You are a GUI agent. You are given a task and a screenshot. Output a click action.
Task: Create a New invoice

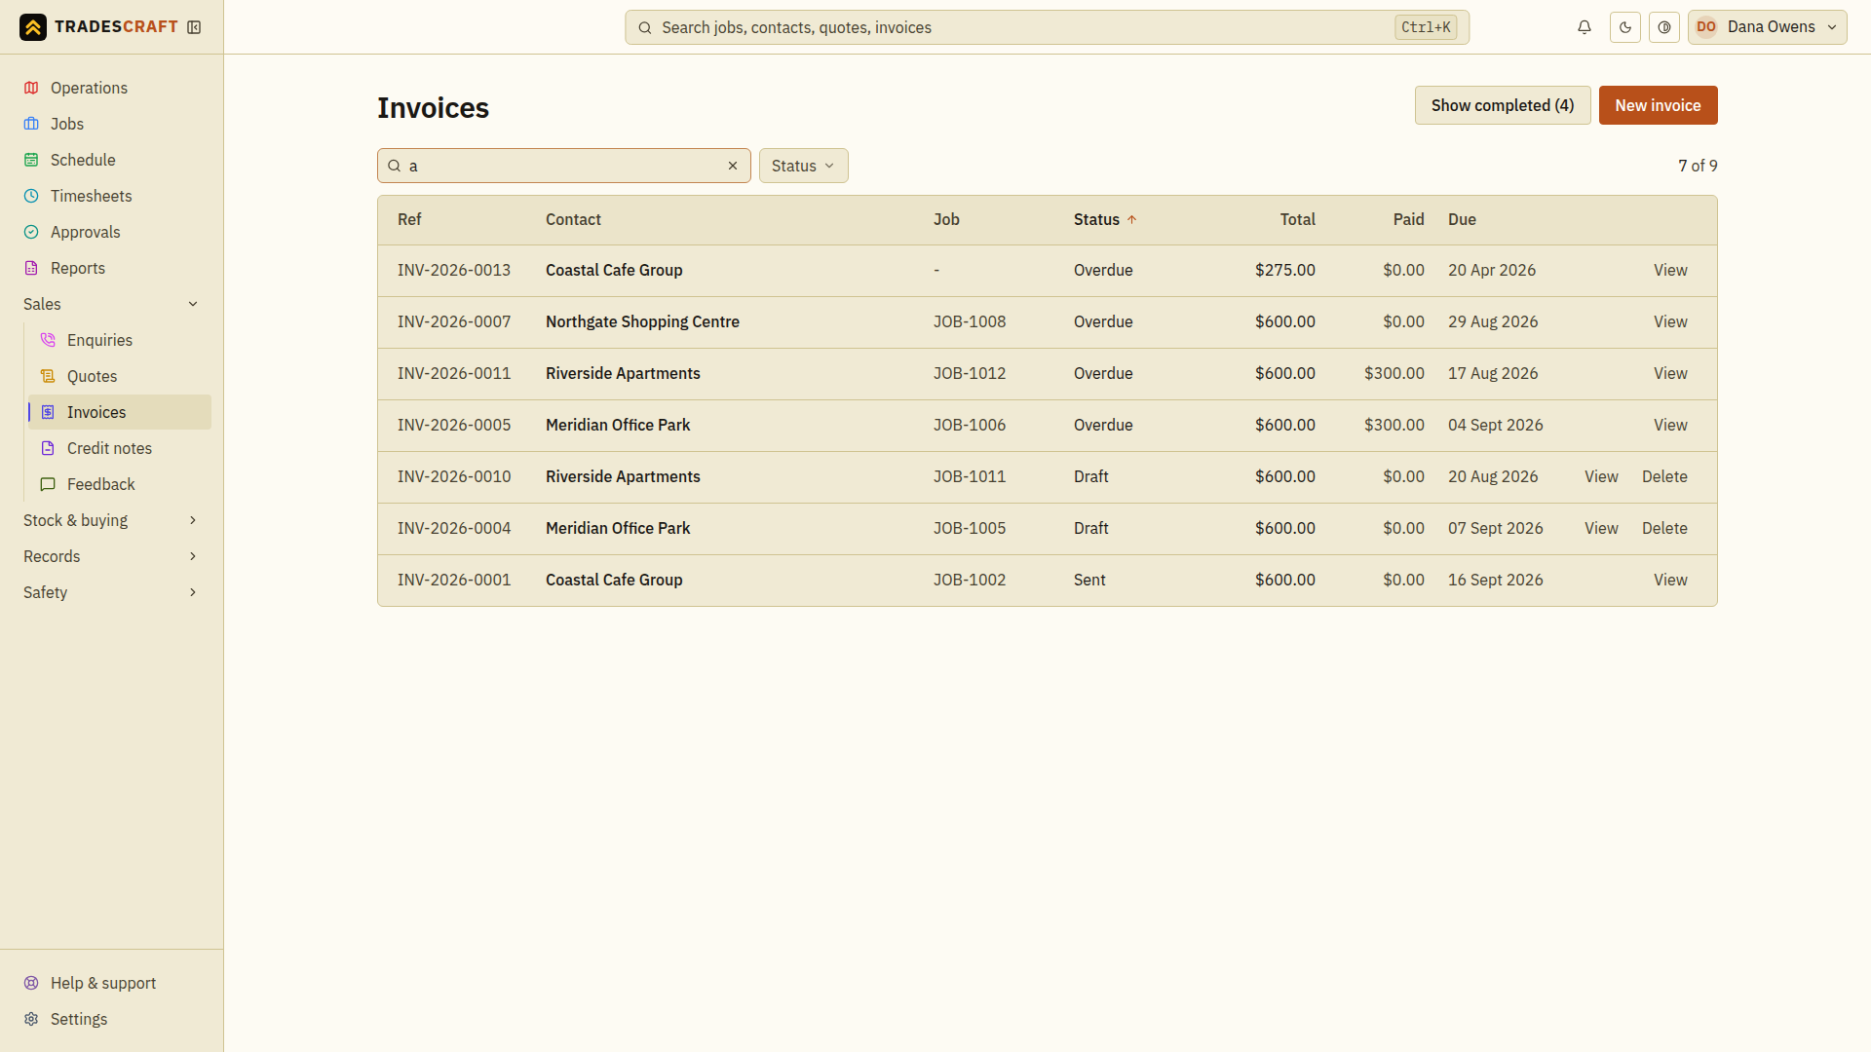(x=1658, y=105)
